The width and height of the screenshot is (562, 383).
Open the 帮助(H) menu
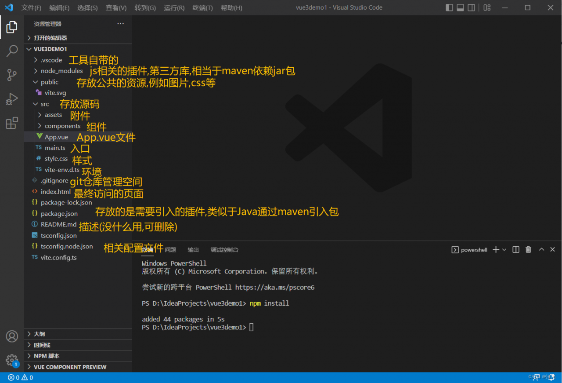tap(231, 7)
